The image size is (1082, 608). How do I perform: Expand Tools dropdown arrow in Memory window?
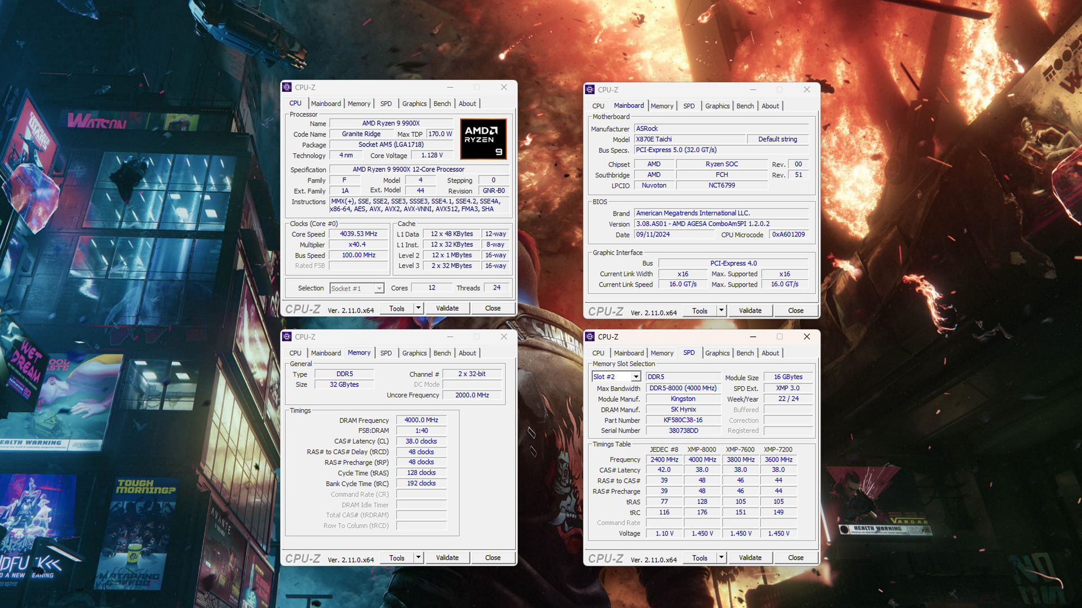(418, 557)
